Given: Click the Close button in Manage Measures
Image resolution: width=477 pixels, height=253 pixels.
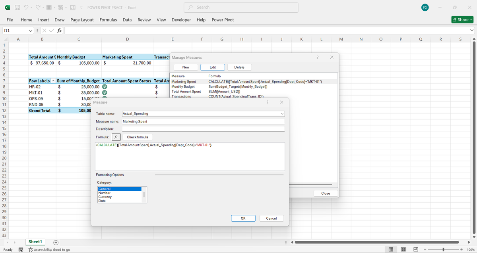Looking at the screenshot, I should point(326,194).
